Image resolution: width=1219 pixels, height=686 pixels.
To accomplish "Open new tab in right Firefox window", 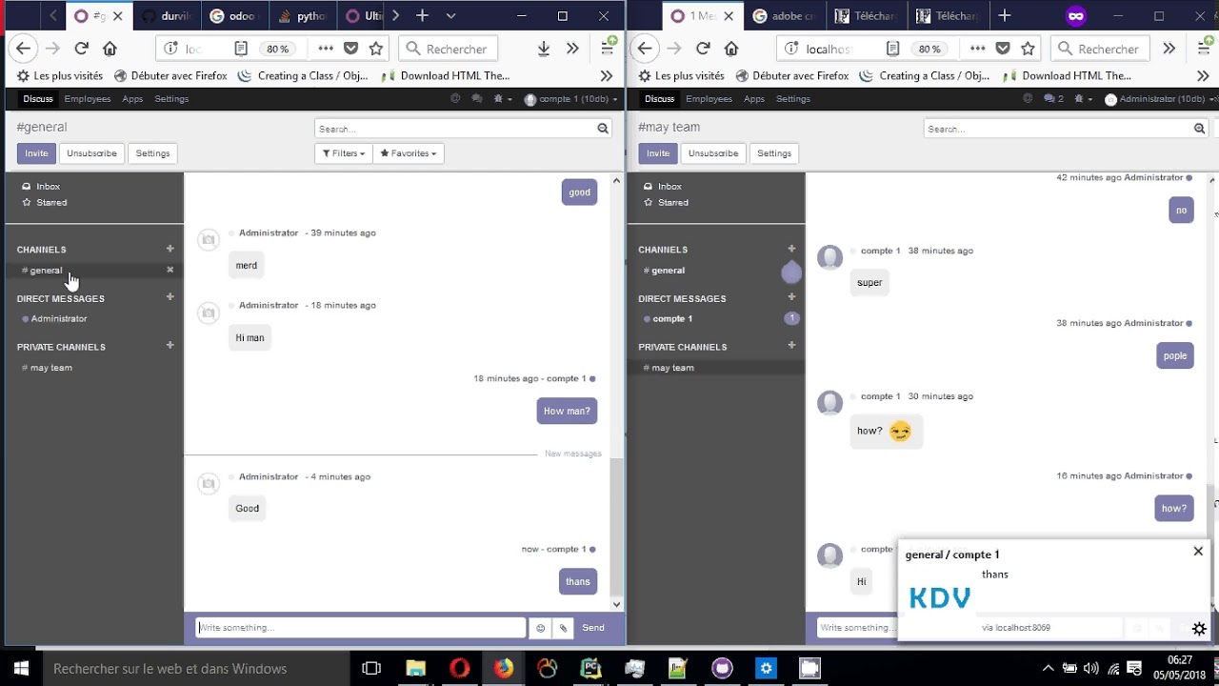I will point(1005,16).
